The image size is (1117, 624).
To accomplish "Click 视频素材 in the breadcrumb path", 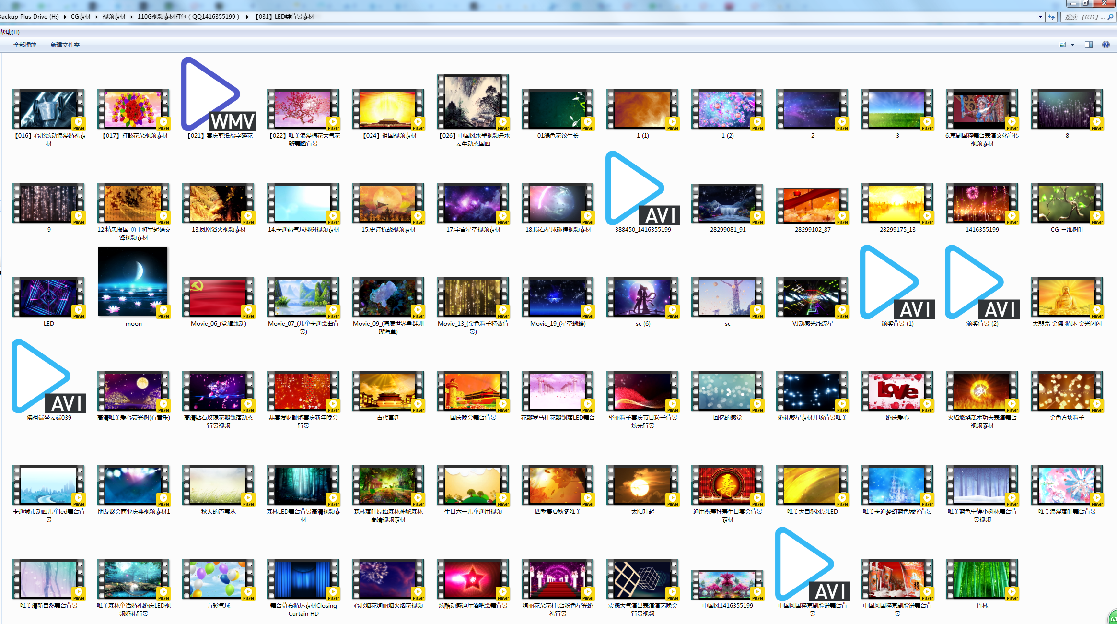I will [114, 17].
